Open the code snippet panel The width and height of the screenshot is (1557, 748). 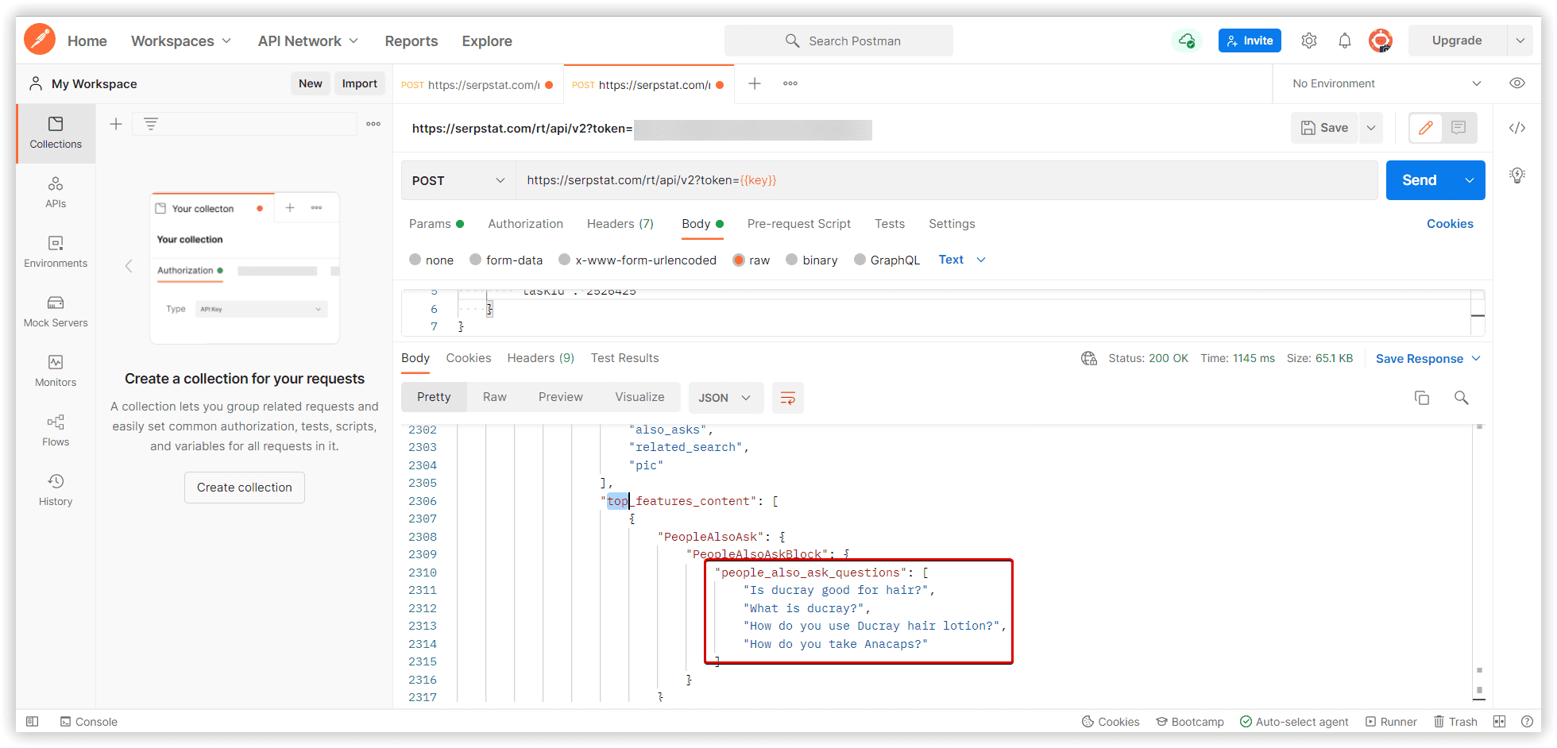pos(1517,128)
